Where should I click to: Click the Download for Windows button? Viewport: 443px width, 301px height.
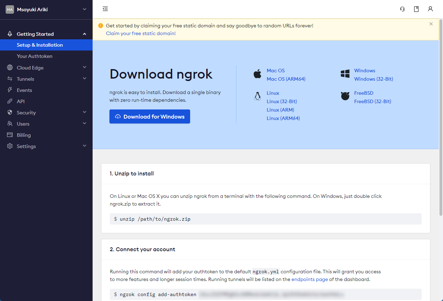coord(149,116)
